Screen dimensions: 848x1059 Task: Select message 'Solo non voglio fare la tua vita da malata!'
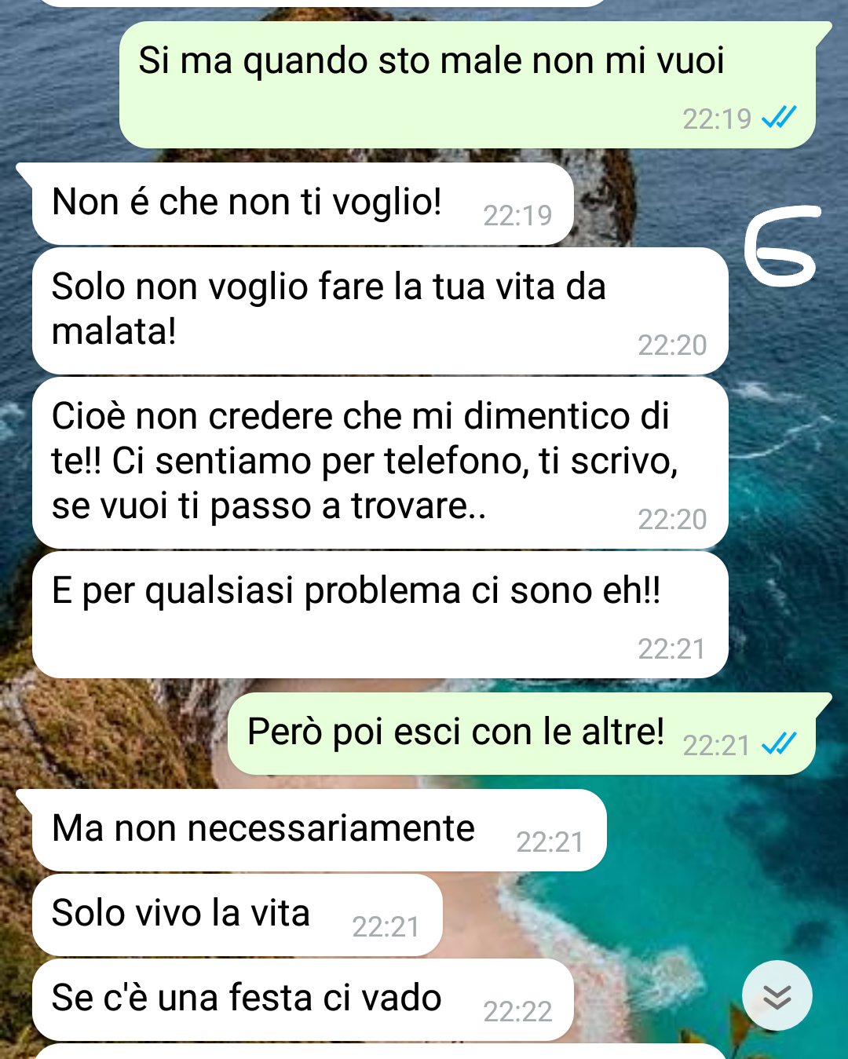point(380,311)
